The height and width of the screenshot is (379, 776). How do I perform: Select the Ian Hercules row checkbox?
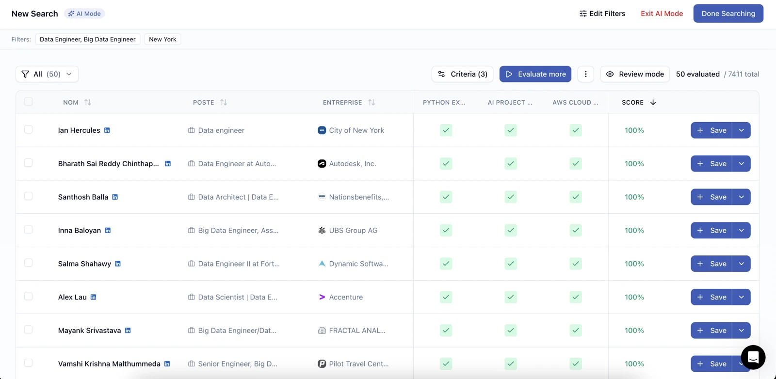(x=29, y=129)
